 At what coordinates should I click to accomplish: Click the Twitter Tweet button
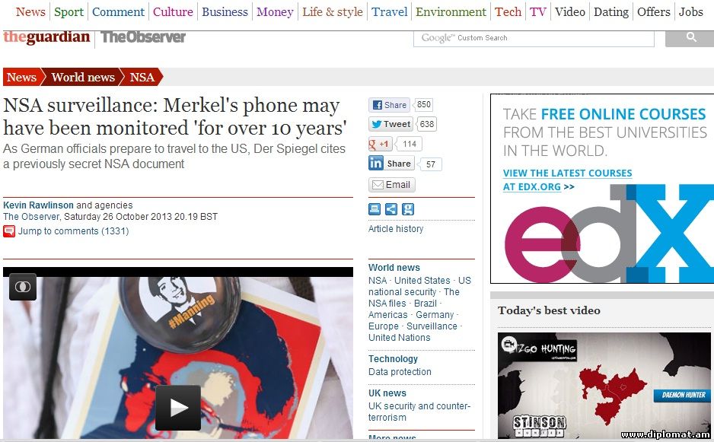pyautogui.click(x=390, y=124)
